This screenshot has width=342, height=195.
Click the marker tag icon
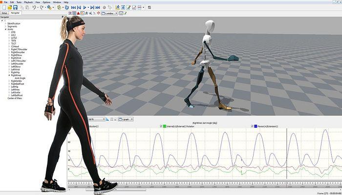(110, 7)
